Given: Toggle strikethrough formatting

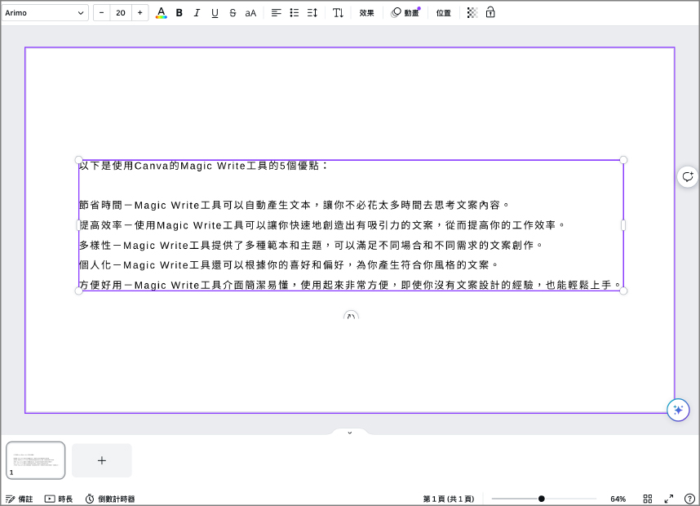Looking at the screenshot, I should [233, 13].
